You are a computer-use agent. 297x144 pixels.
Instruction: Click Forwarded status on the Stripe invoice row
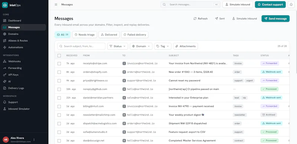270,64
